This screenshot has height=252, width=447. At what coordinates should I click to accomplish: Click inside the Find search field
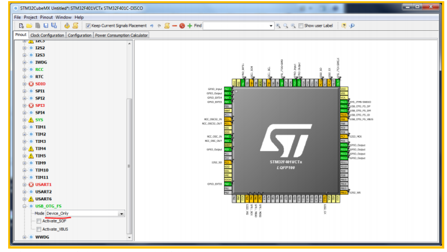(x=236, y=26)
